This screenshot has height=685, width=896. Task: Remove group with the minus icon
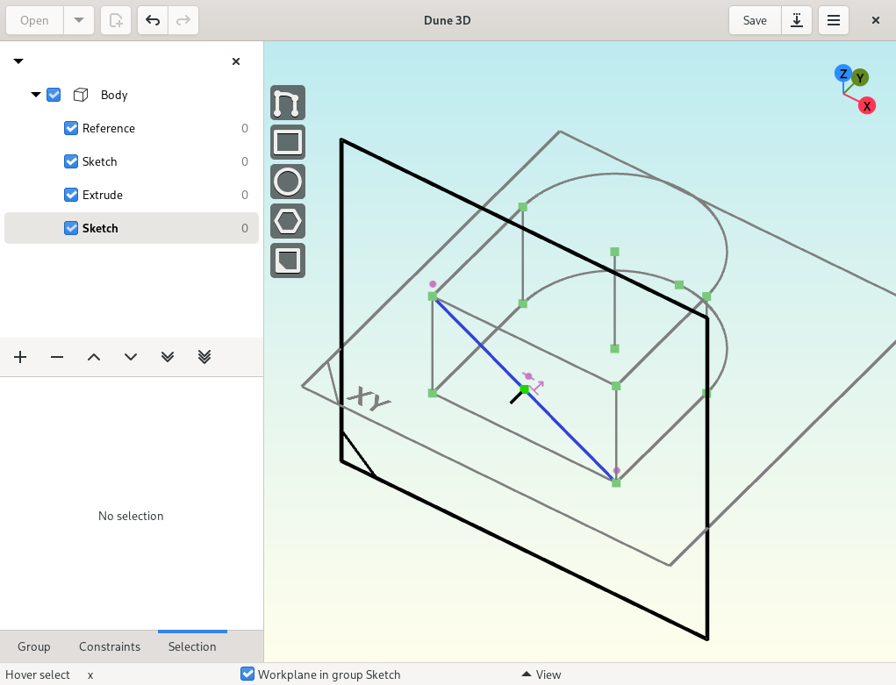57,357
